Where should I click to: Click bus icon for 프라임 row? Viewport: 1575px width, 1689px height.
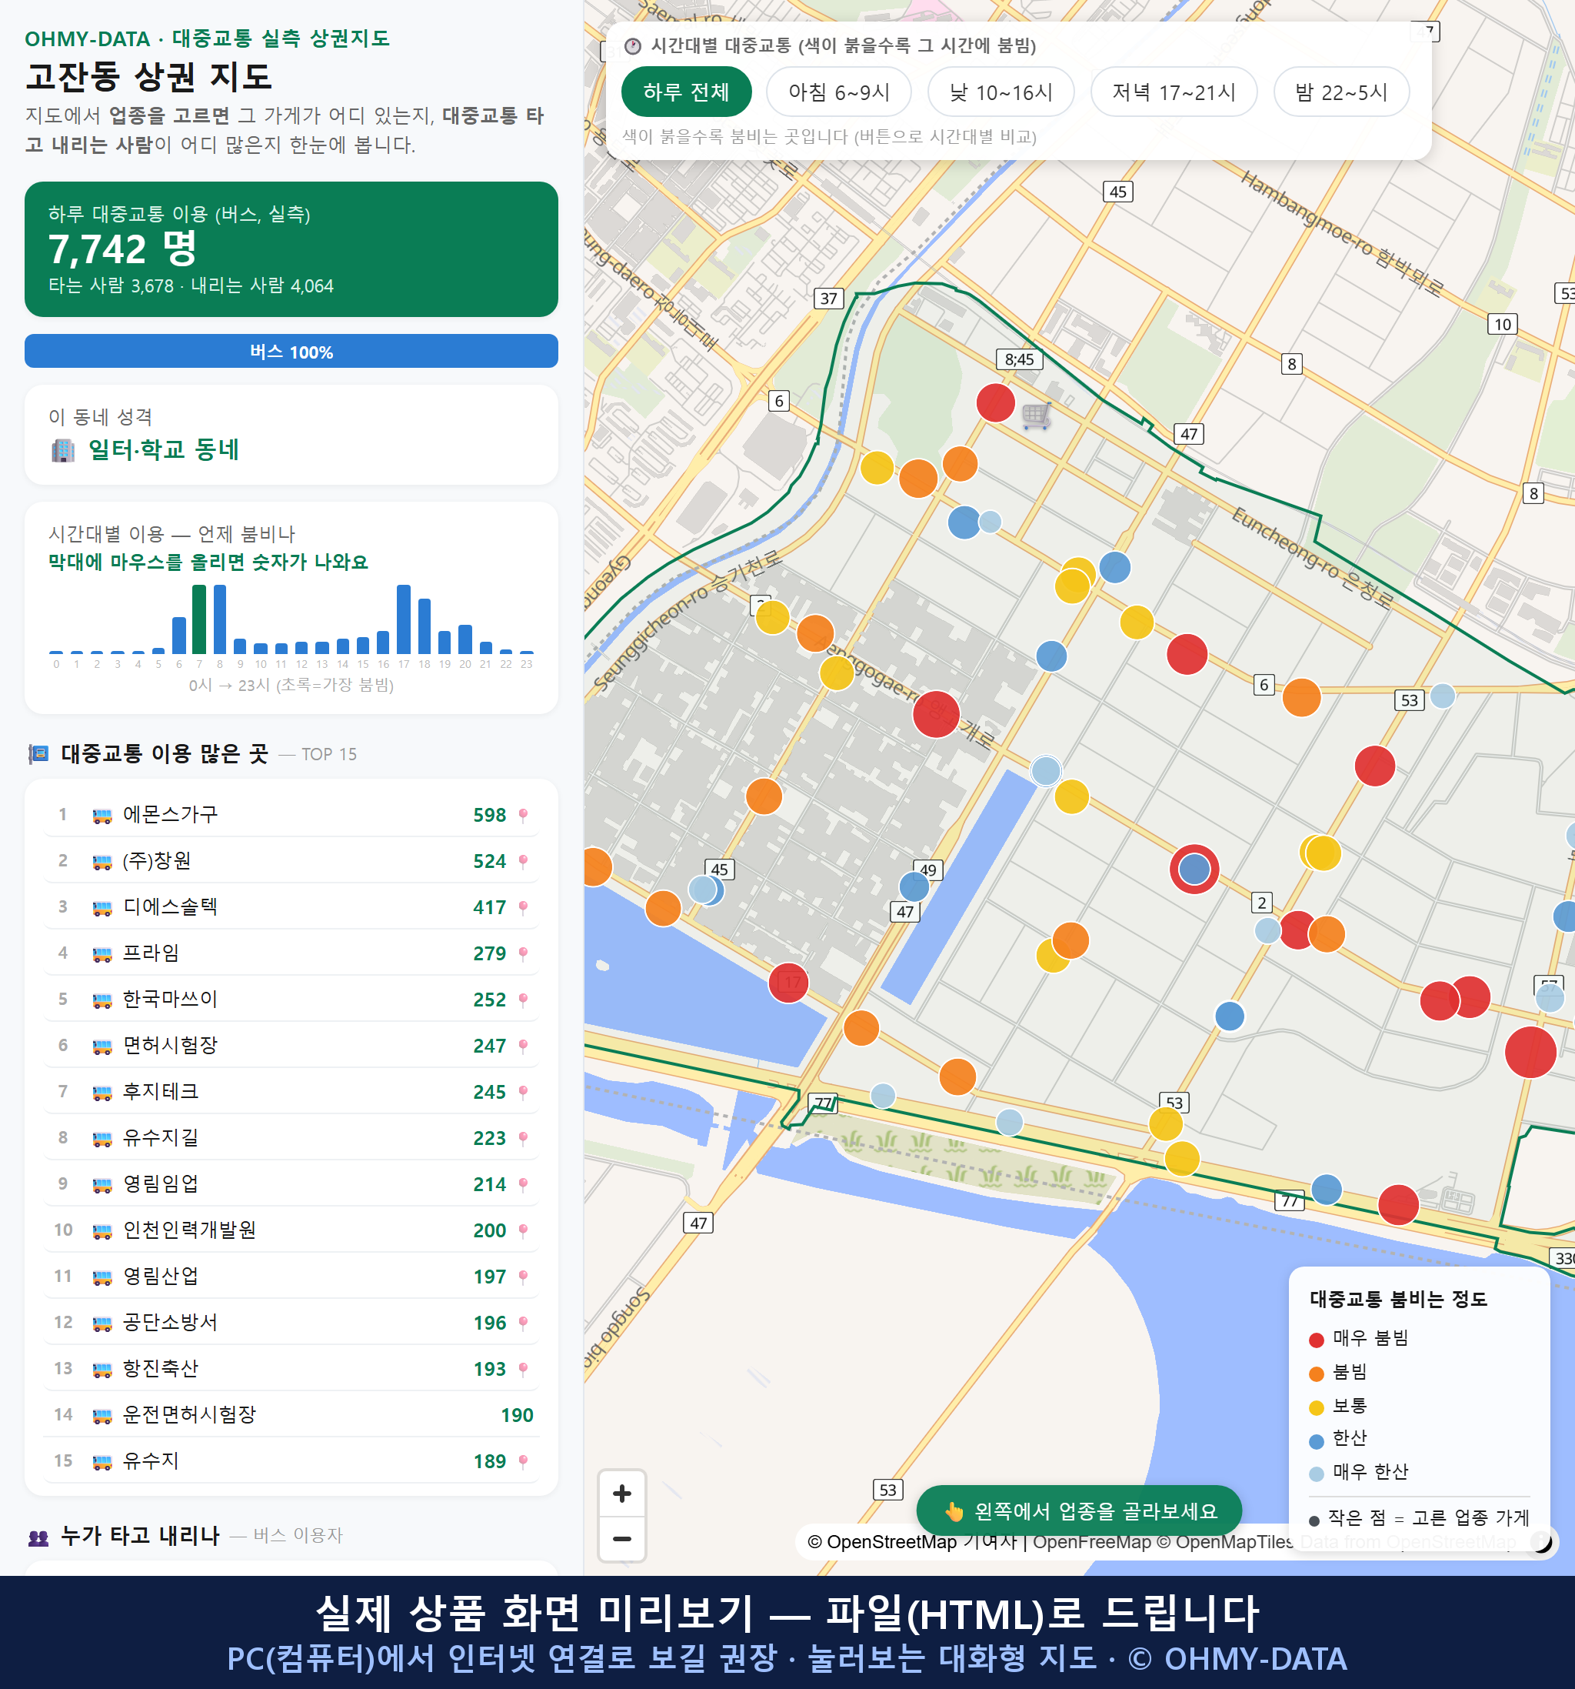(102, 954)
